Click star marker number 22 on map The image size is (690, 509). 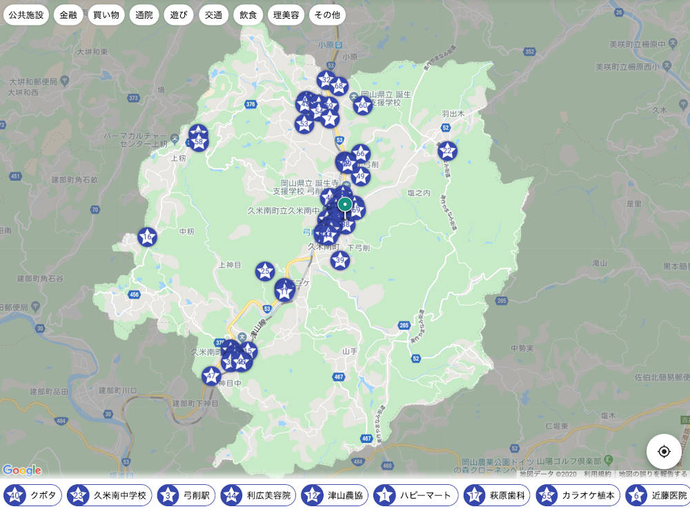click(447, 151)
